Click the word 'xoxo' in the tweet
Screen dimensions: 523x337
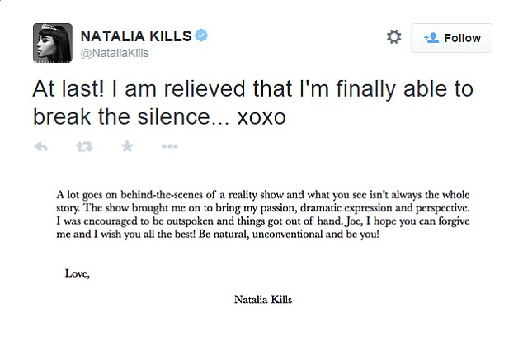click(261, 117)
